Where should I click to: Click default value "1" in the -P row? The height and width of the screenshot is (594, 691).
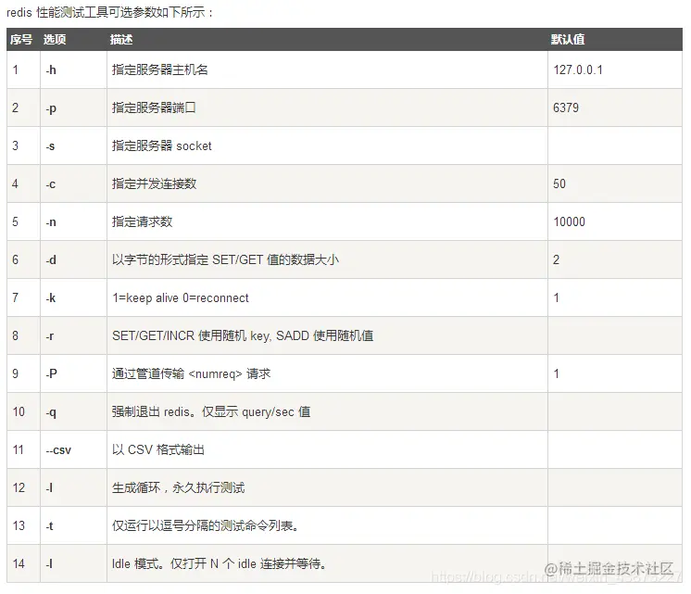[556, 373]
